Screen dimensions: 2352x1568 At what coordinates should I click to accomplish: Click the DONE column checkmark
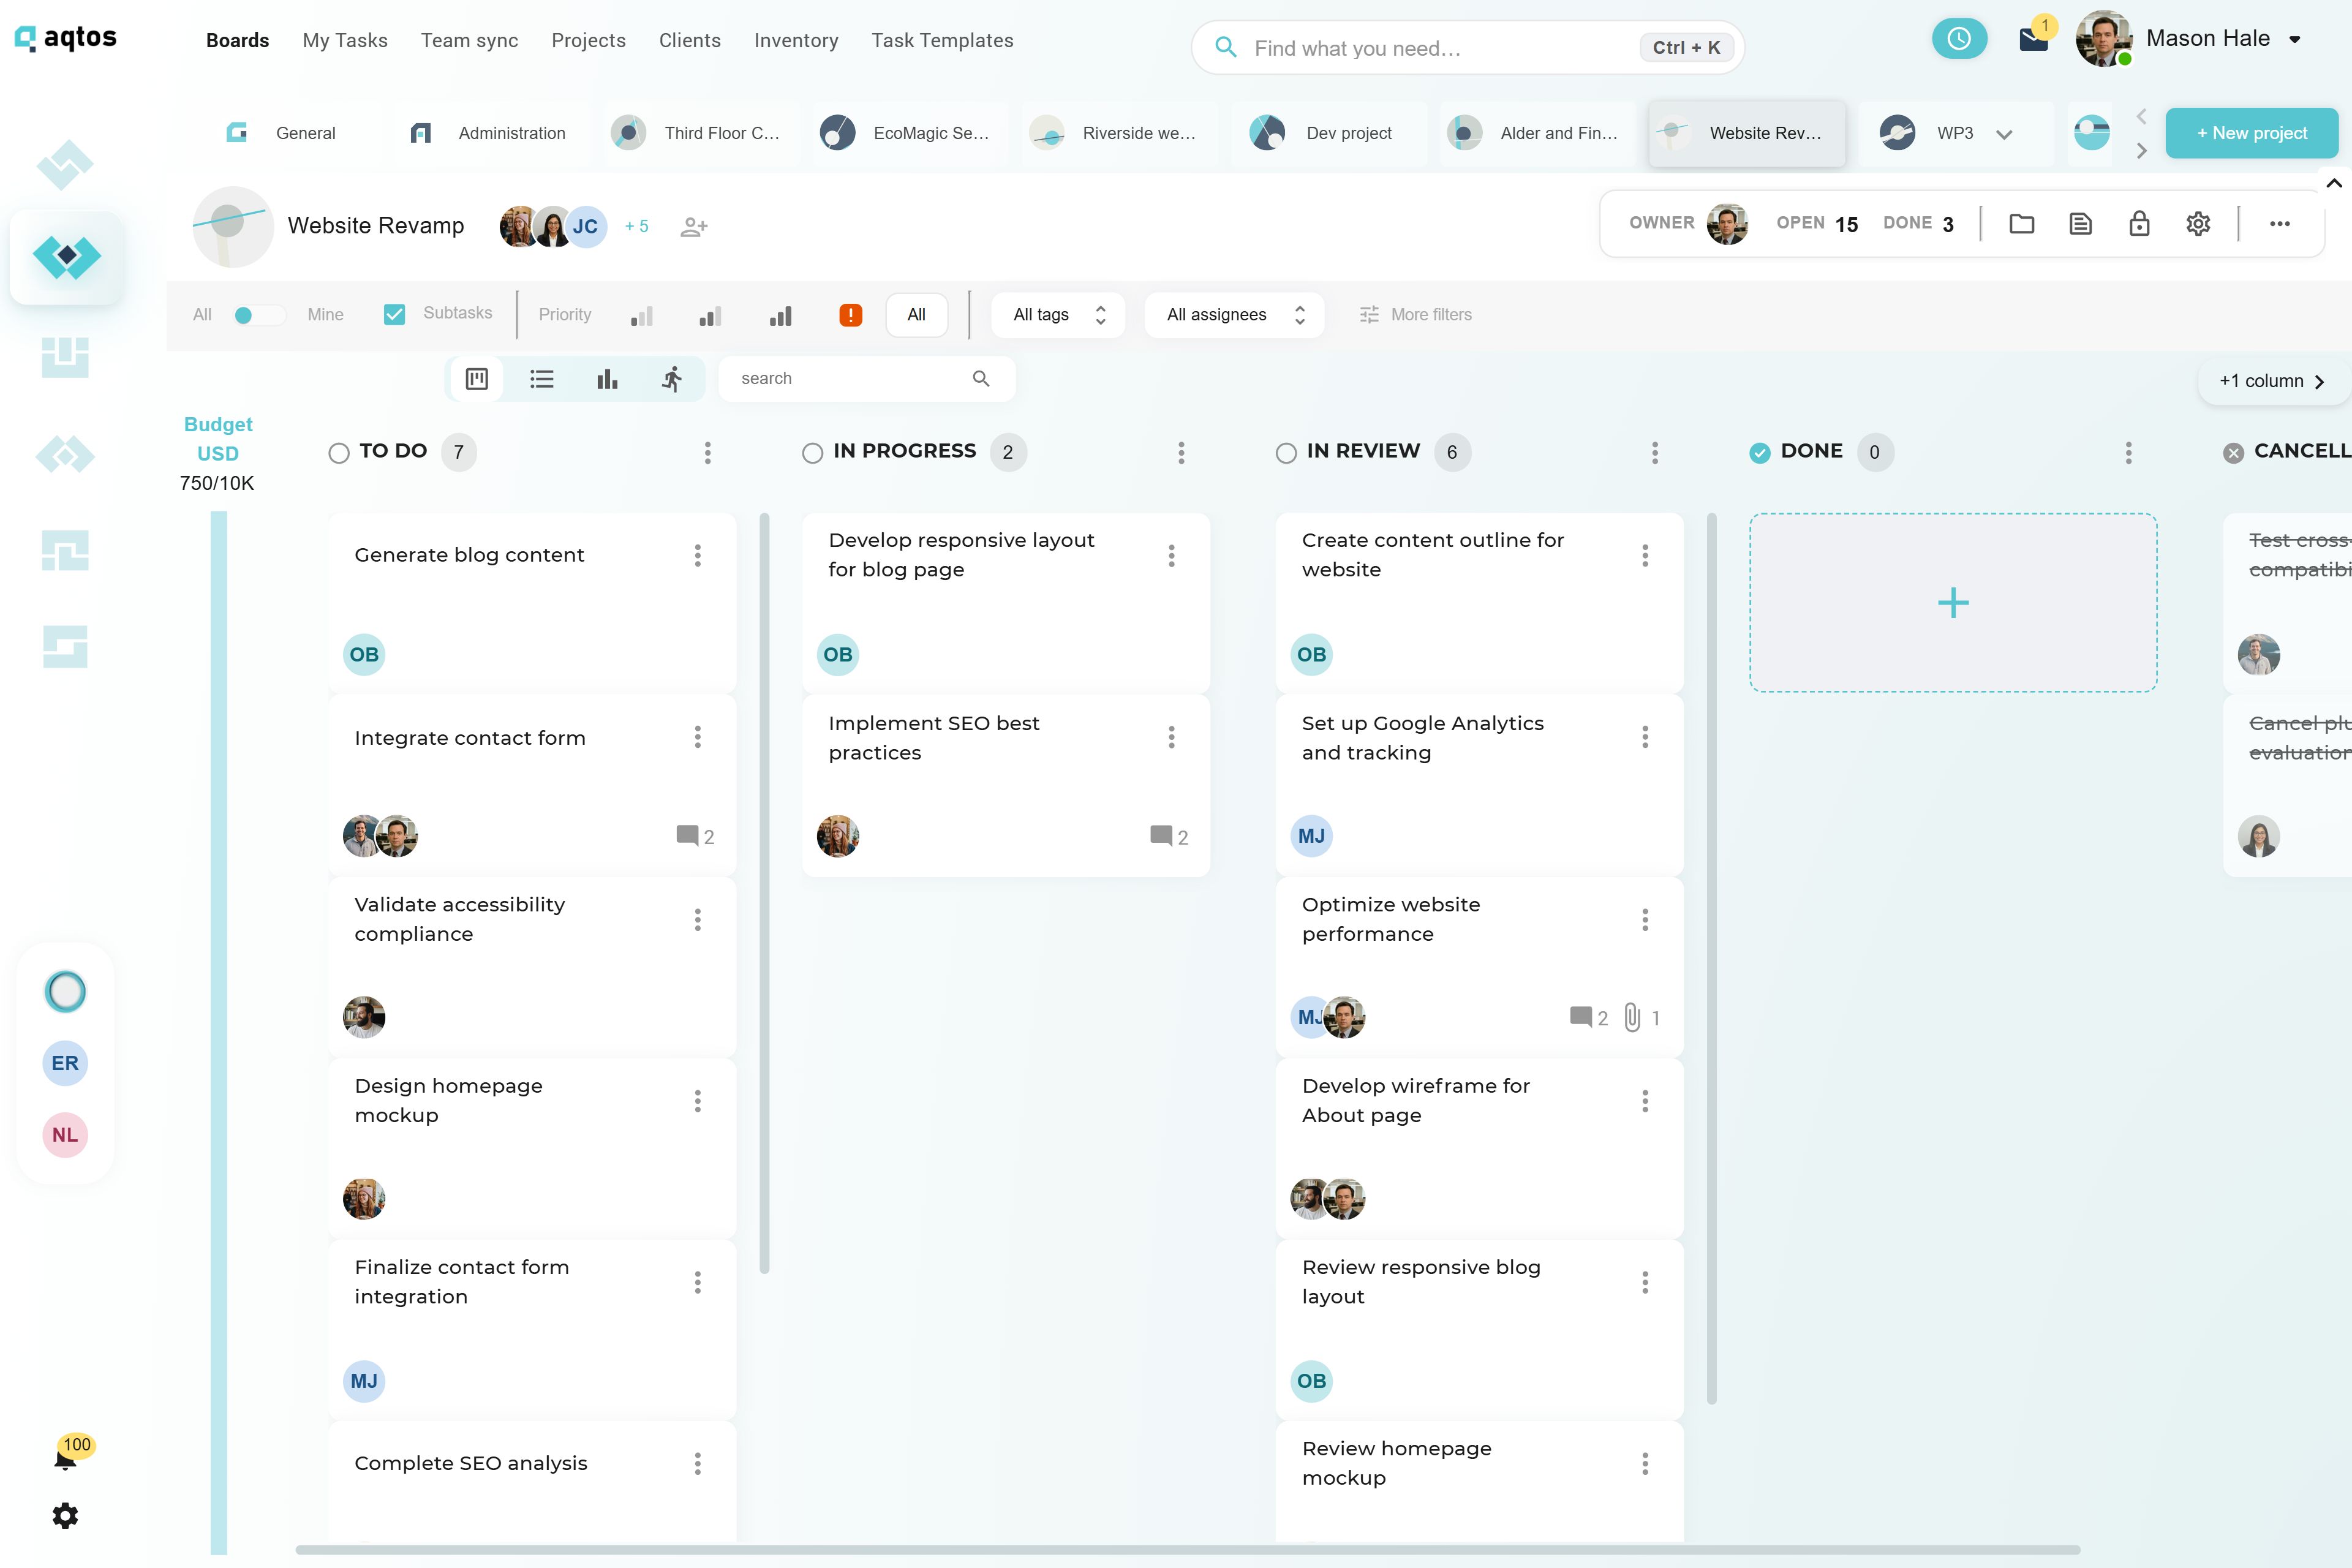[x=1759, y=453]
